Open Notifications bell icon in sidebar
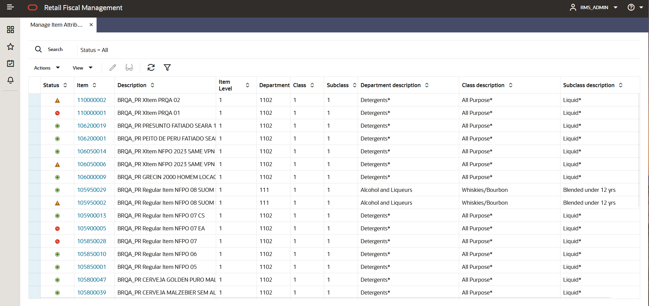 [x=10, y=80]
